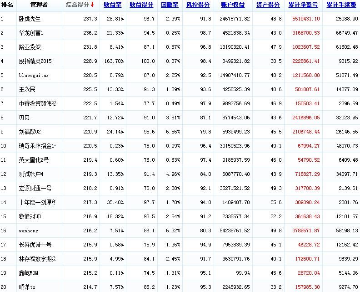
Task: Select manager 王永民
Action: (x=27, y=89)
